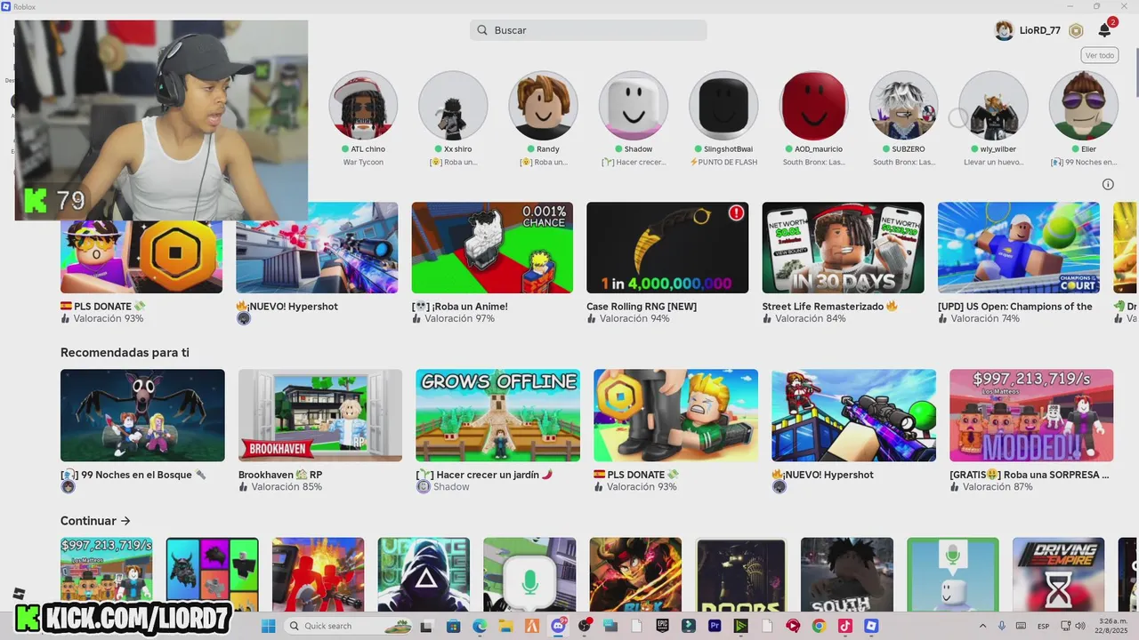Open the notifications bell
1139x640 pixels.
coord(1104,30)
